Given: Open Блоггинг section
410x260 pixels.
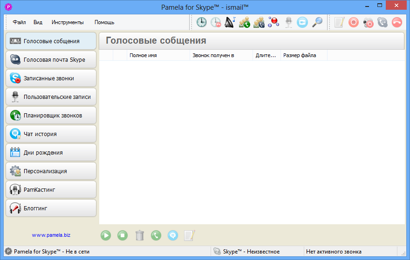Looking at the screenshot, I should click(x=51, y=208).
